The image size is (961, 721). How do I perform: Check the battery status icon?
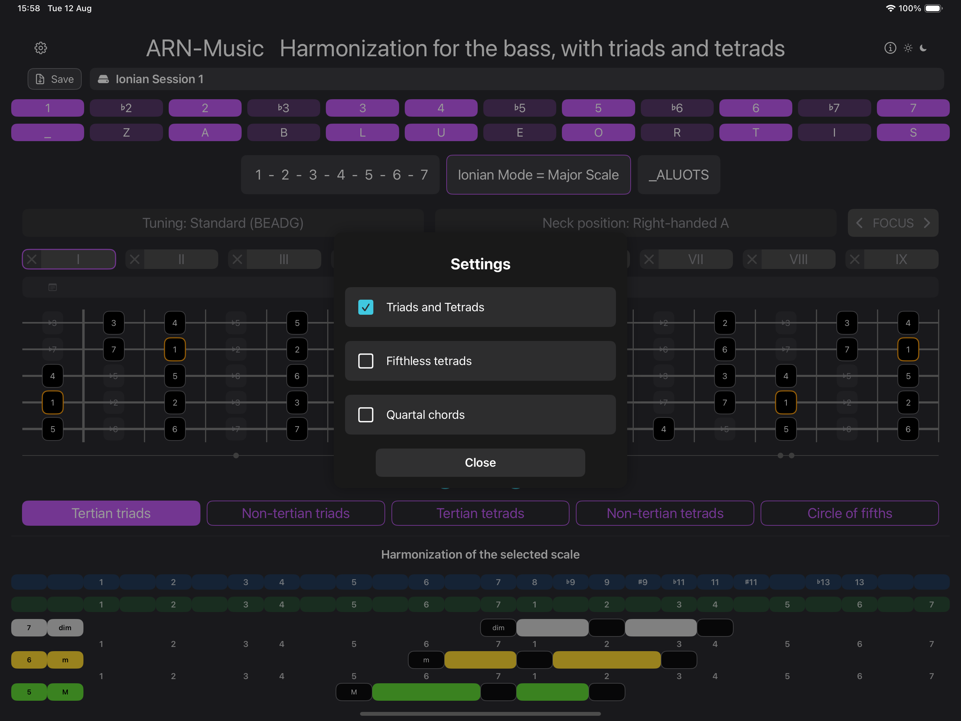pyautogui.click(x=933, y=8)
